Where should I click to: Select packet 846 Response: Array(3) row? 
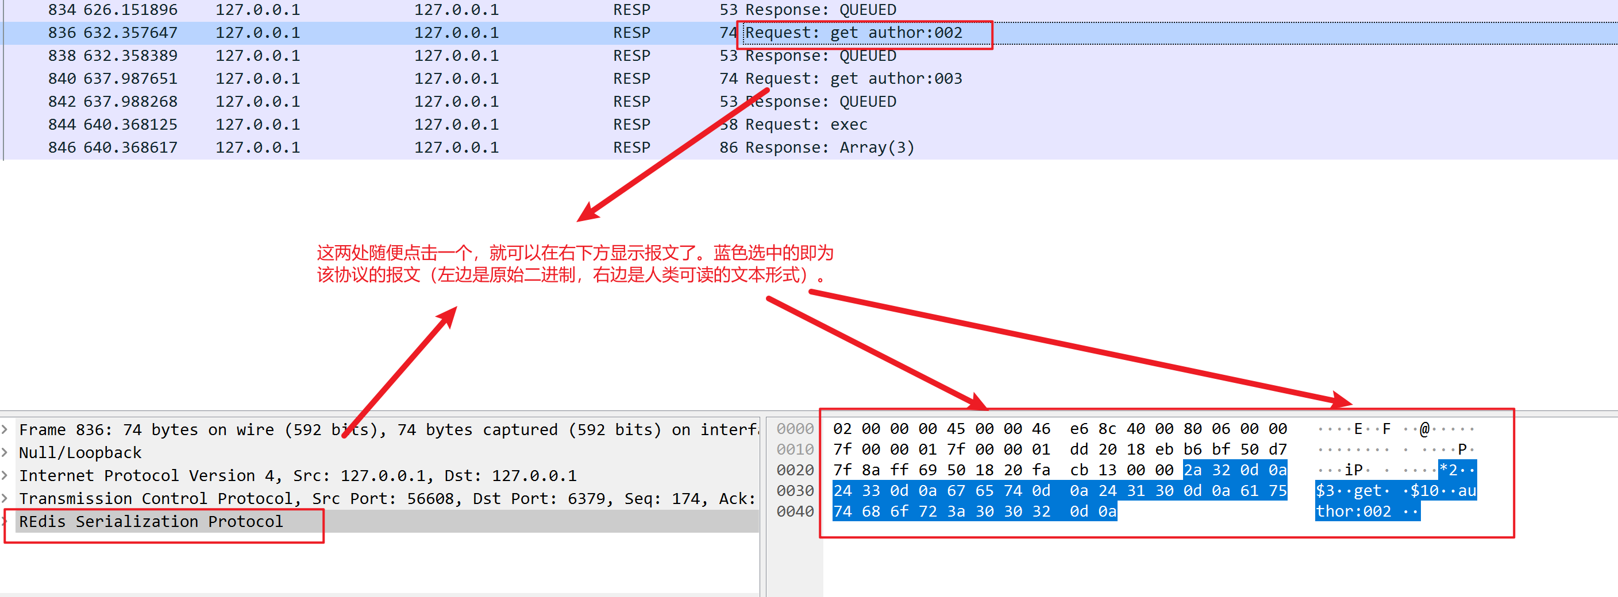tap(810, 148)
